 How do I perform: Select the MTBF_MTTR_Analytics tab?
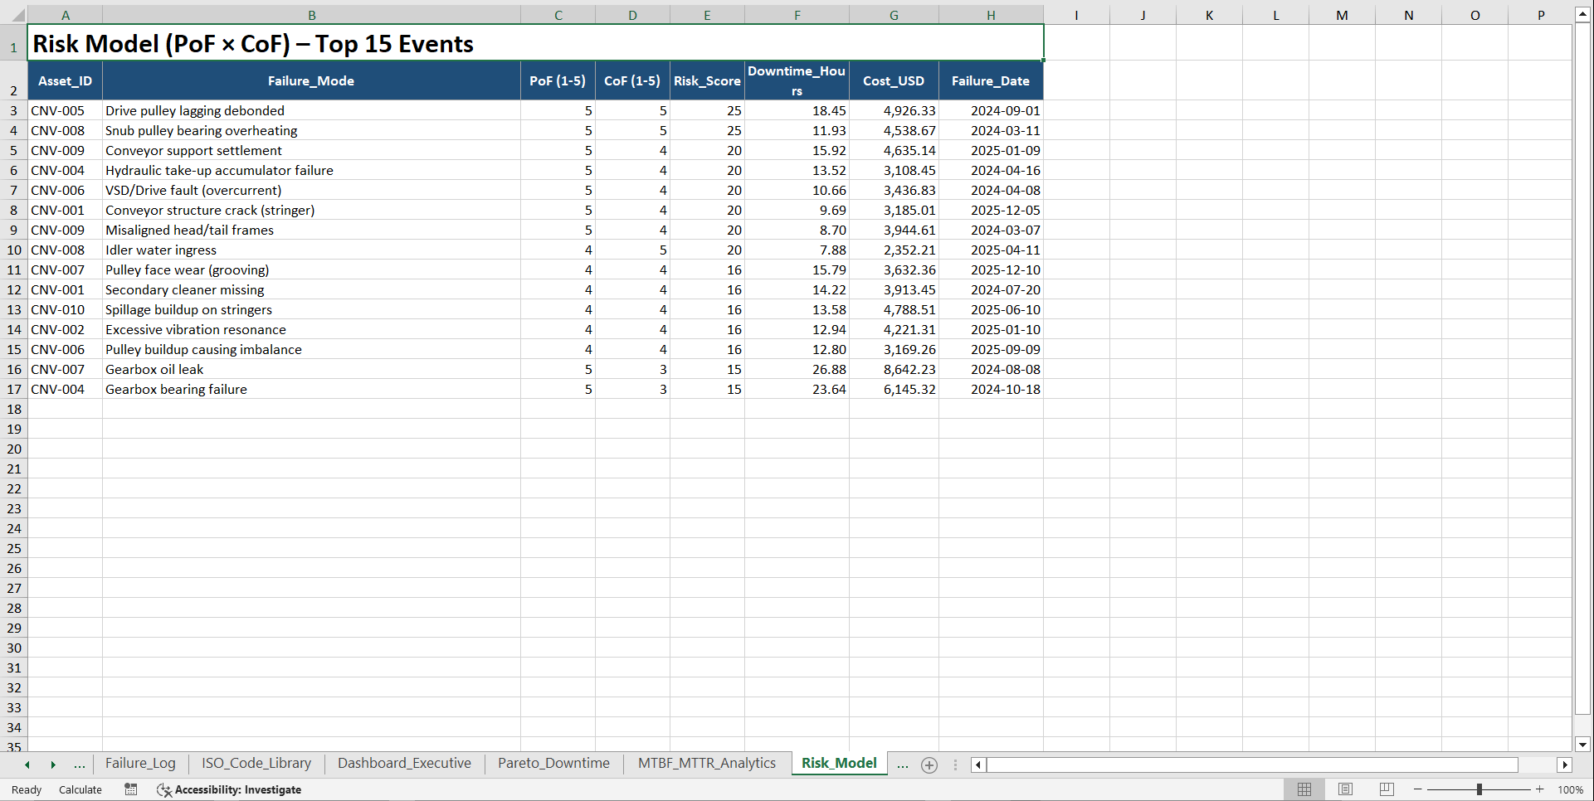706,763
